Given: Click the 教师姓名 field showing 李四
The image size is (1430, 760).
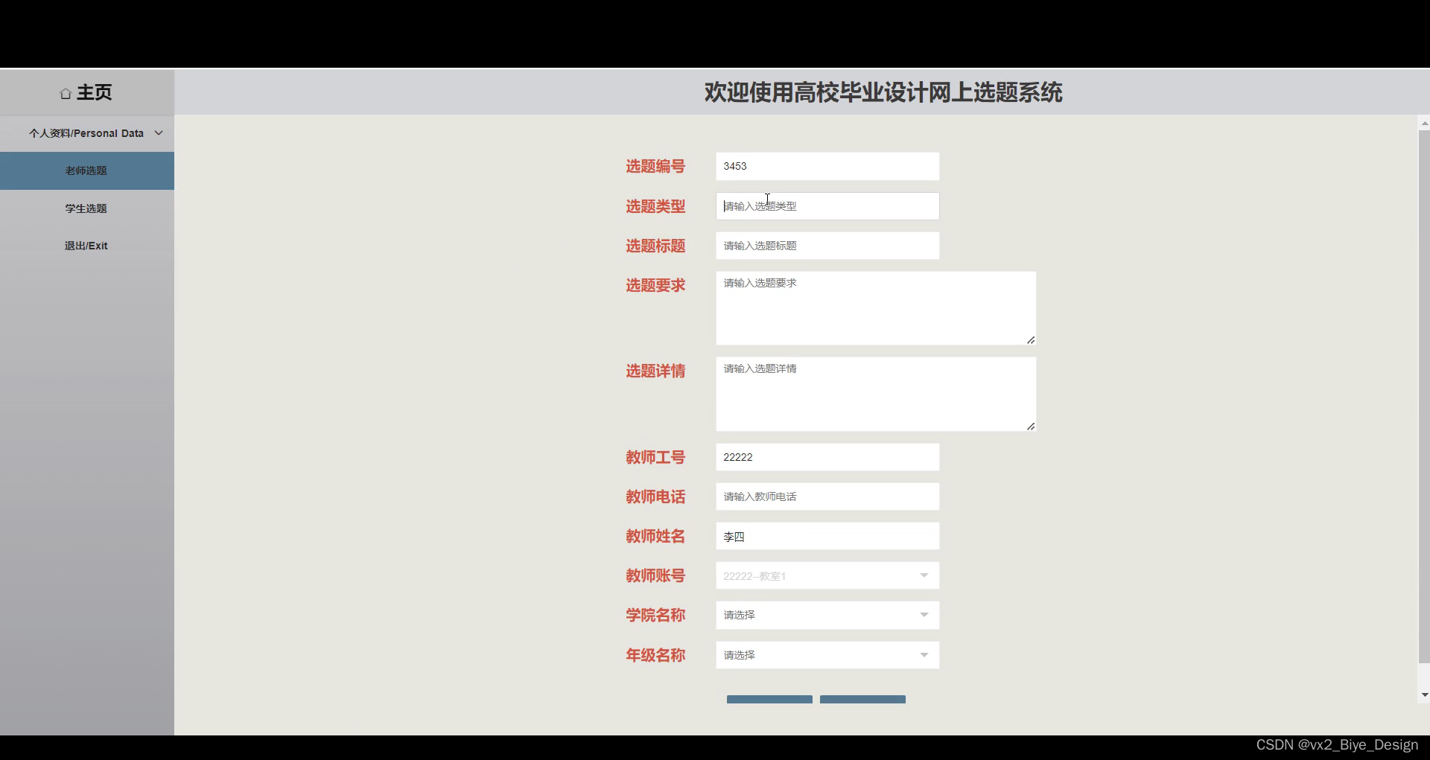Looking at the screenshot, I should (x=827, y=536).
